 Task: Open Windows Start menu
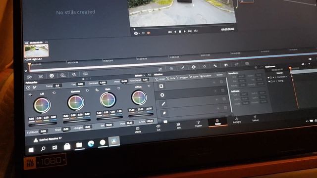coord(31,150)
